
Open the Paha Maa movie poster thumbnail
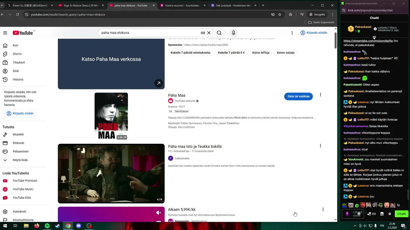point(111,116)
